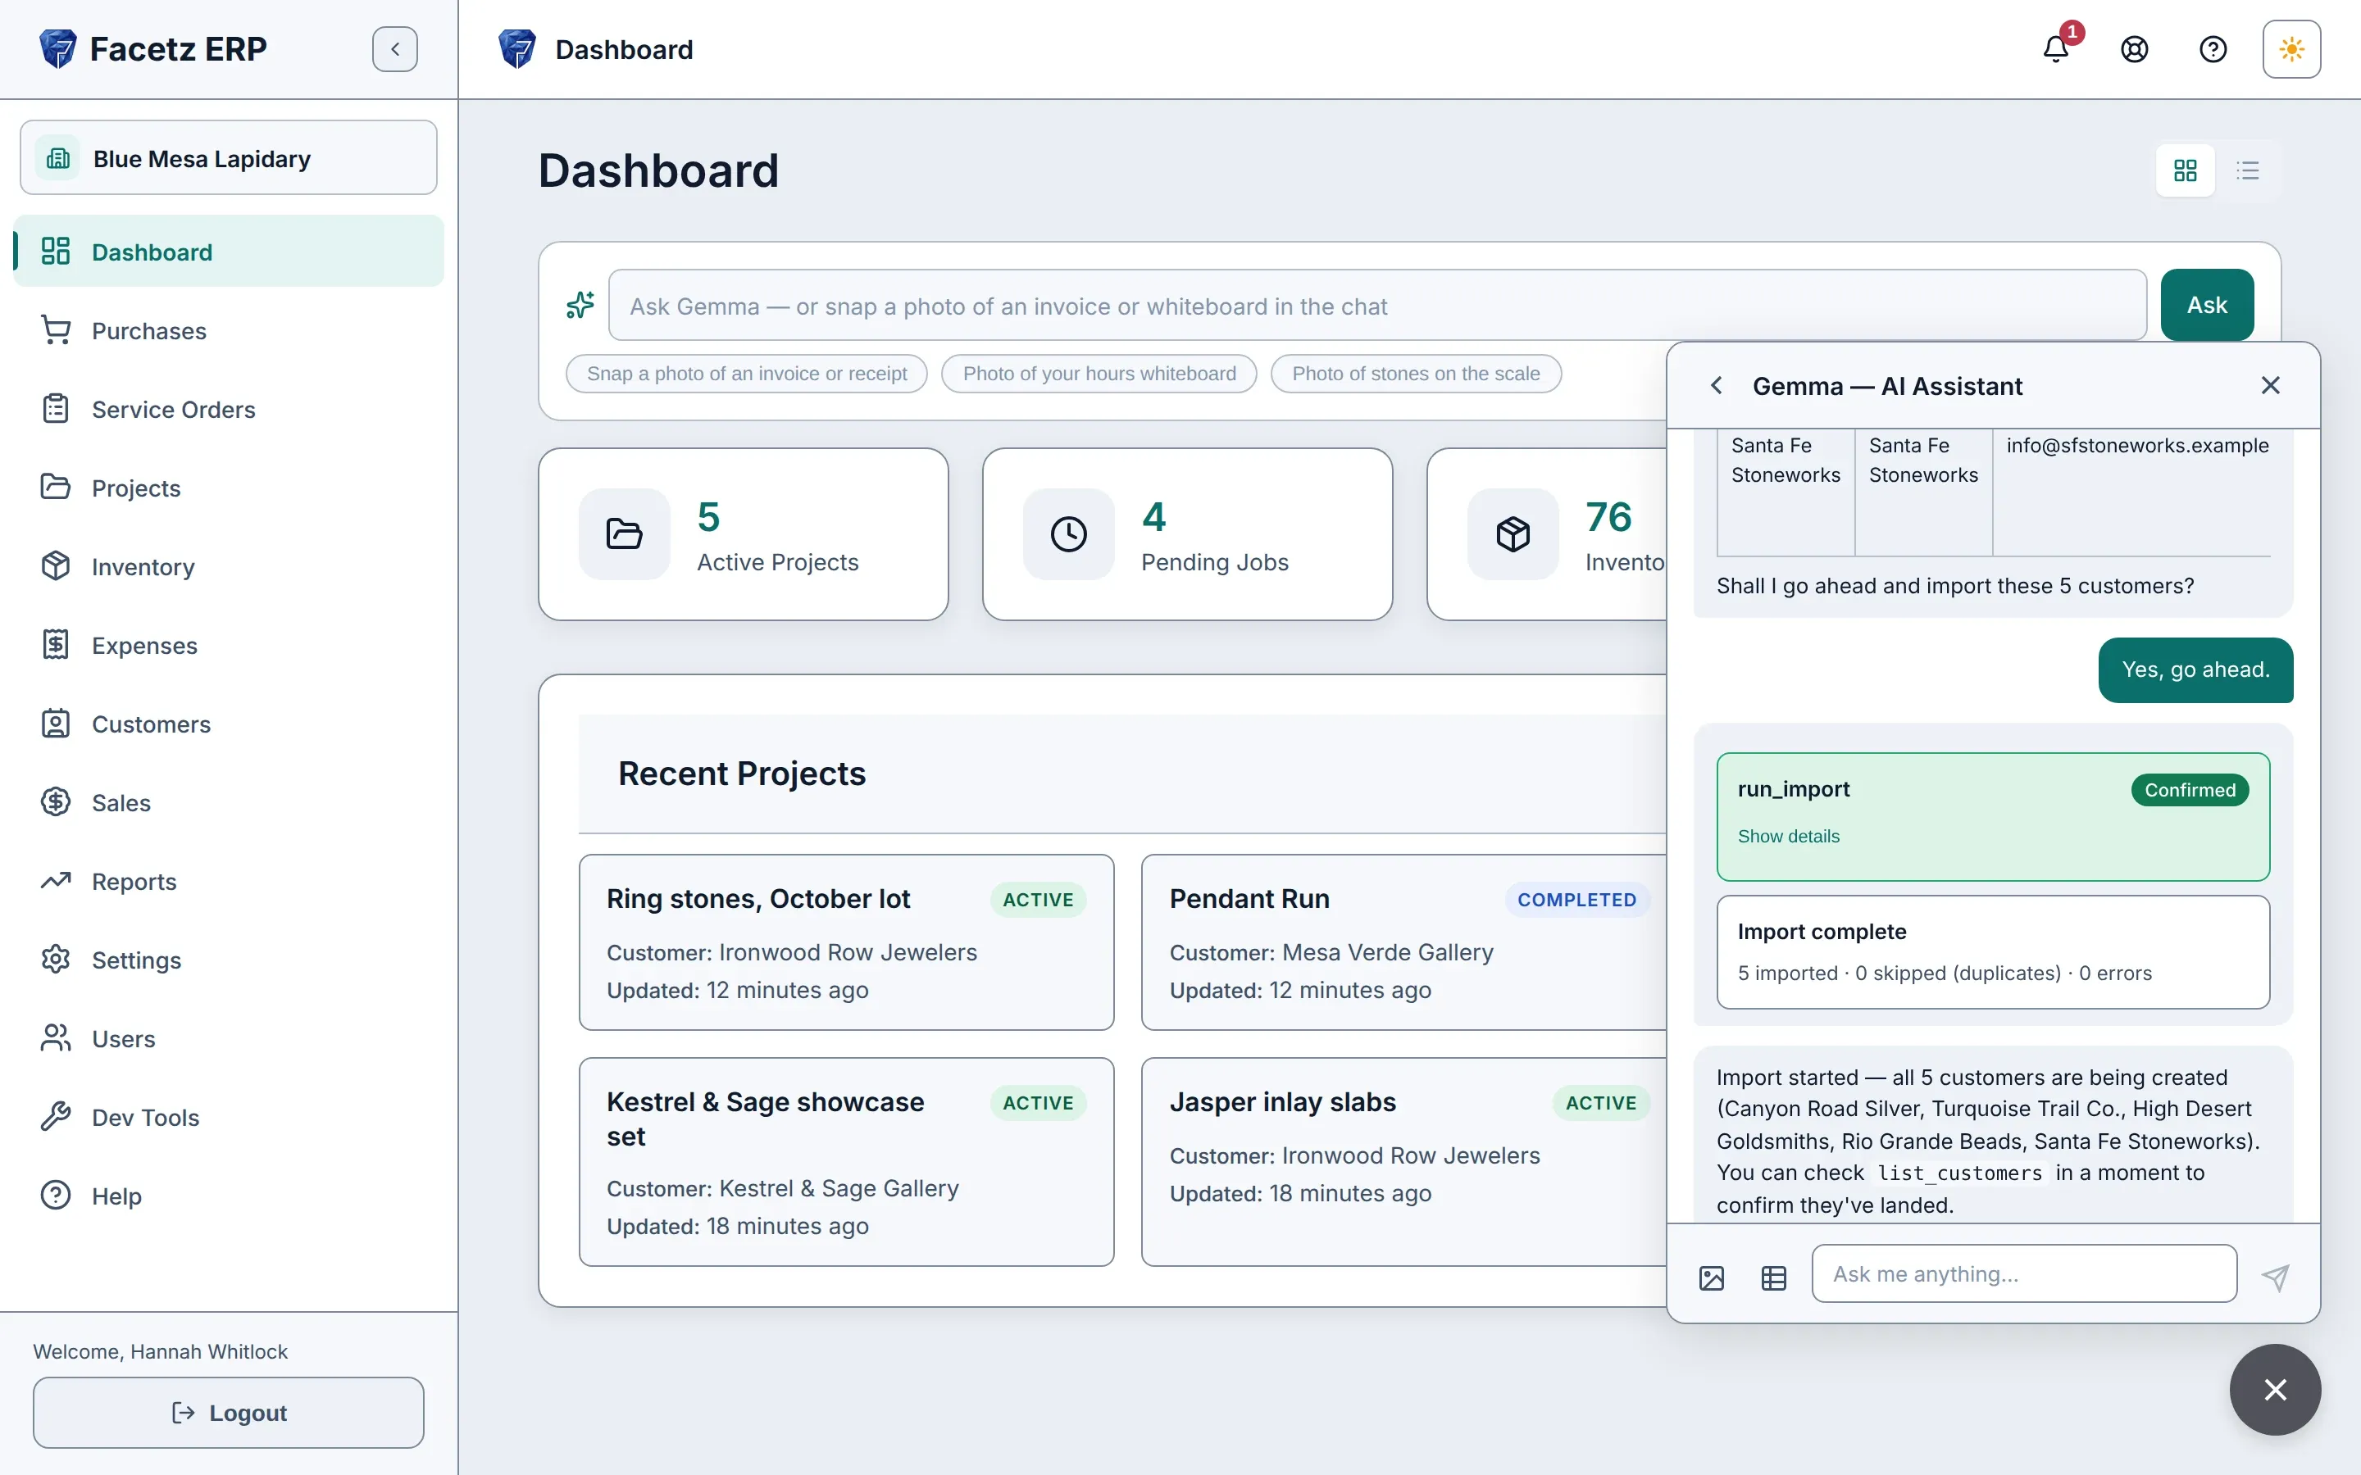Click the Users people icon in sidebar
Viewport: 2361px width, 1475px height.
pos(56,1038)
